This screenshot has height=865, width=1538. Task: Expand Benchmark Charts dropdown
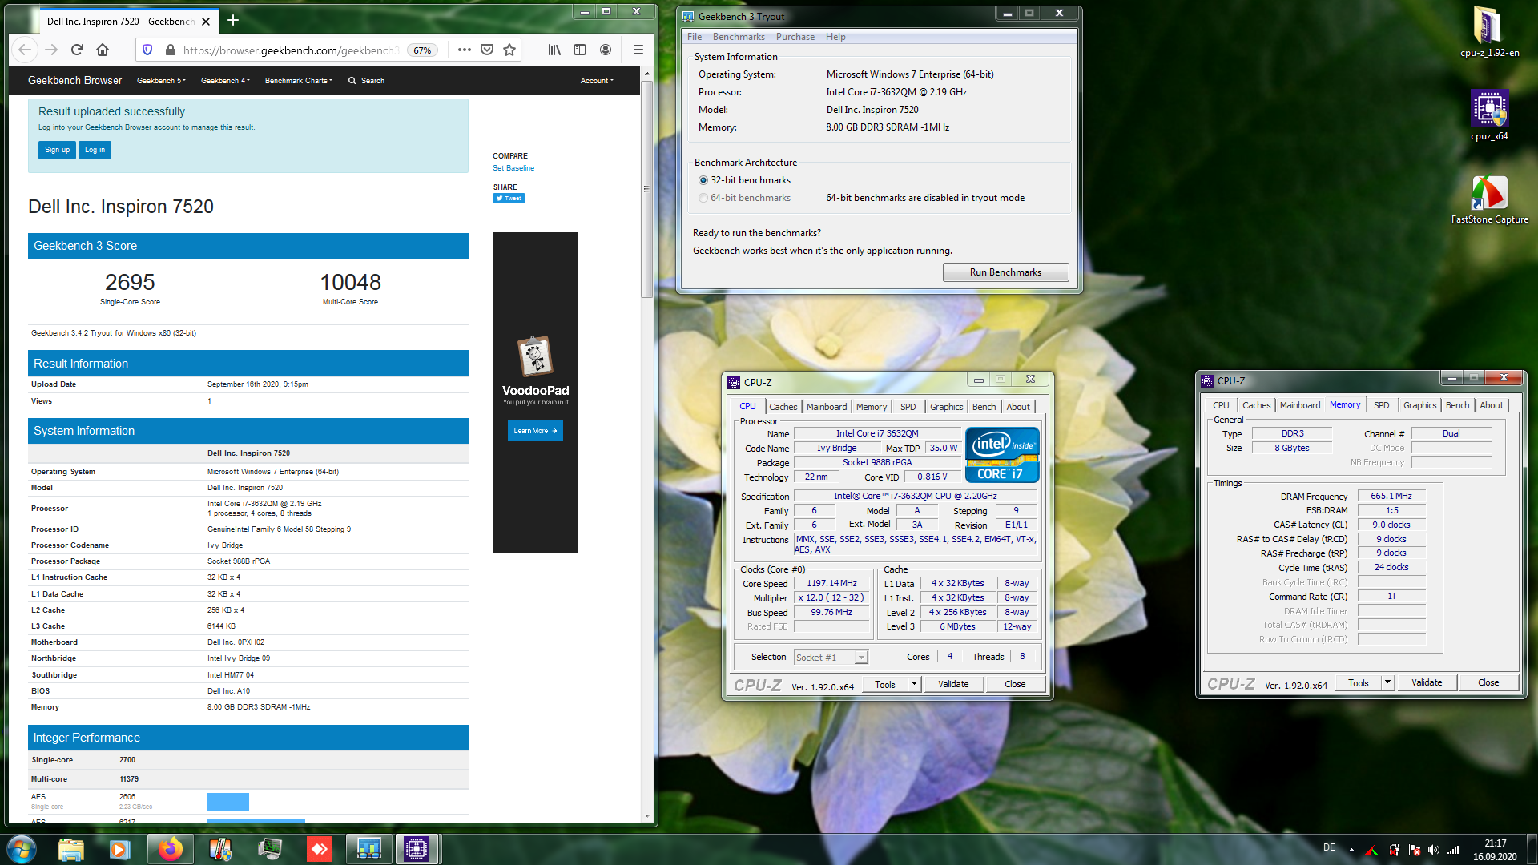click(x=298, y=81)
